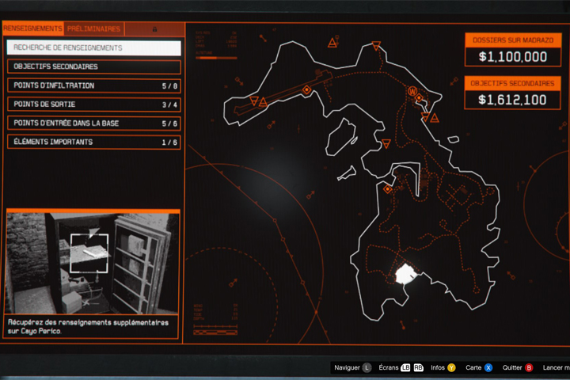Viewport: 570px width, 380px height.
Task: Click the locked third tab padlock icon
Action: 154,28
